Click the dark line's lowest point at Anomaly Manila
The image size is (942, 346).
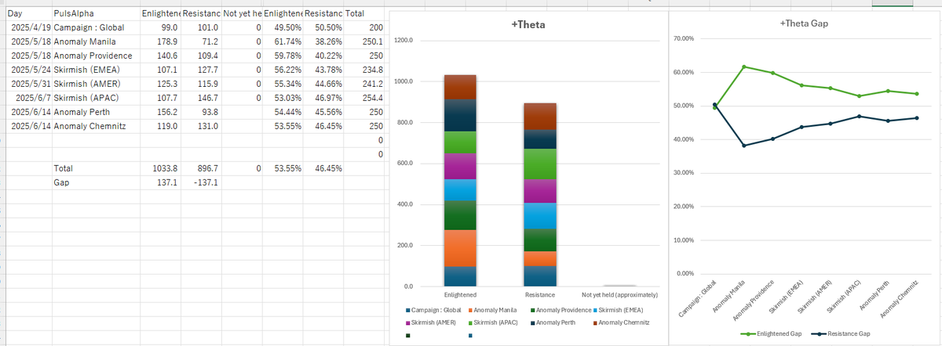tap(743, 146)
